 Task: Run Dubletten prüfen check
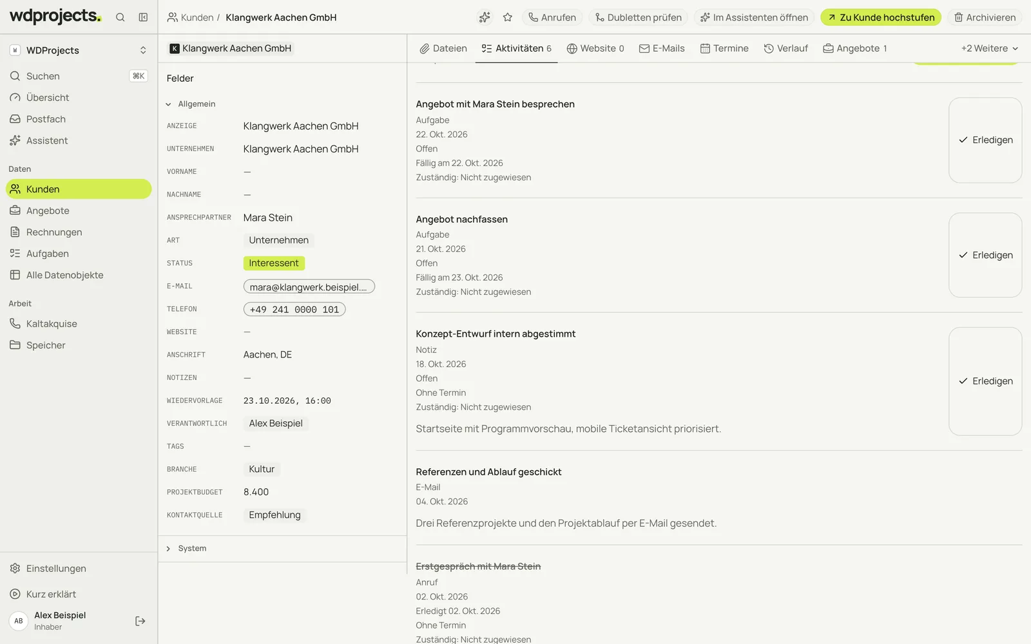639,17
